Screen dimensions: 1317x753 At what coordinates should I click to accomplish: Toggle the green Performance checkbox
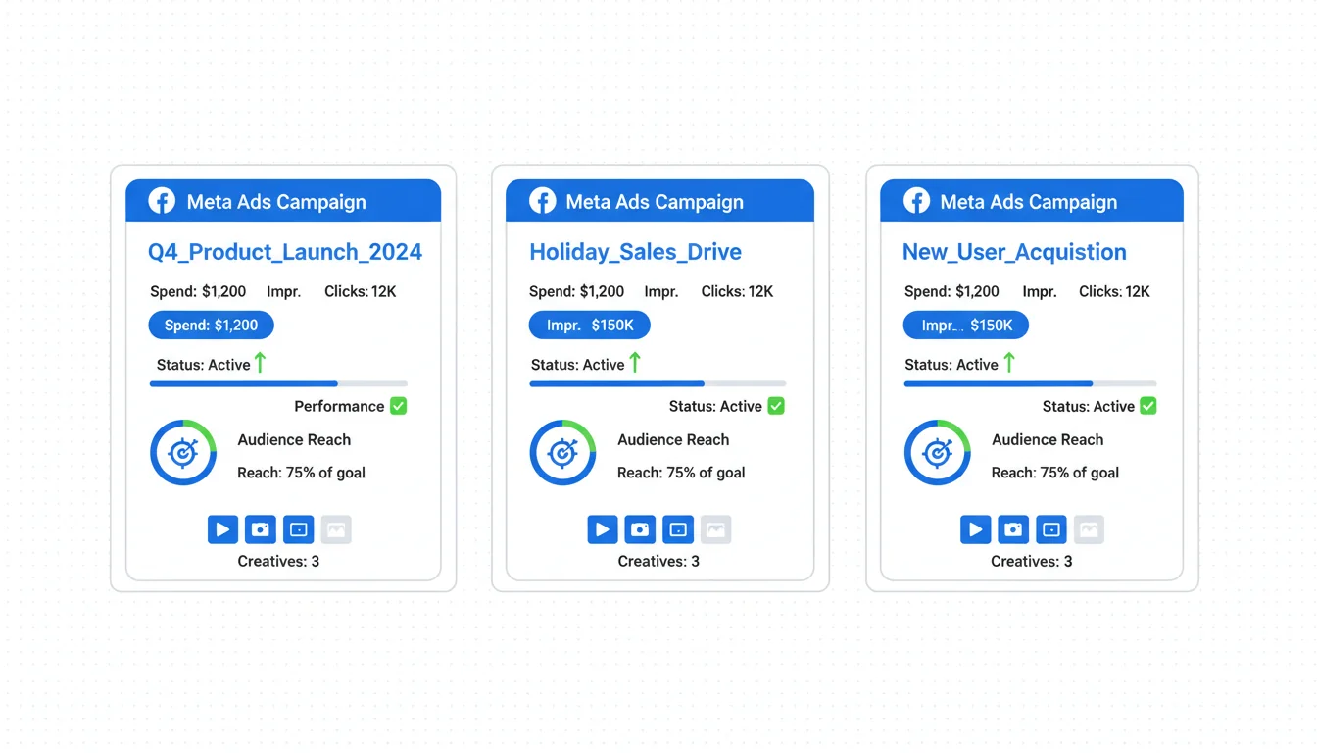(399, 406)
